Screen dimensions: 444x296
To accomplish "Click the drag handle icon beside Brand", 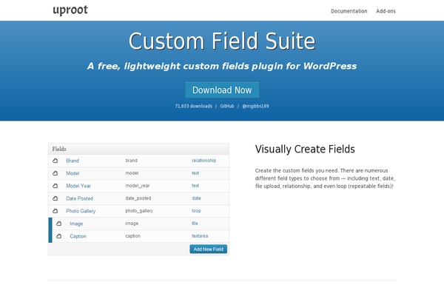I will (55, 161).
